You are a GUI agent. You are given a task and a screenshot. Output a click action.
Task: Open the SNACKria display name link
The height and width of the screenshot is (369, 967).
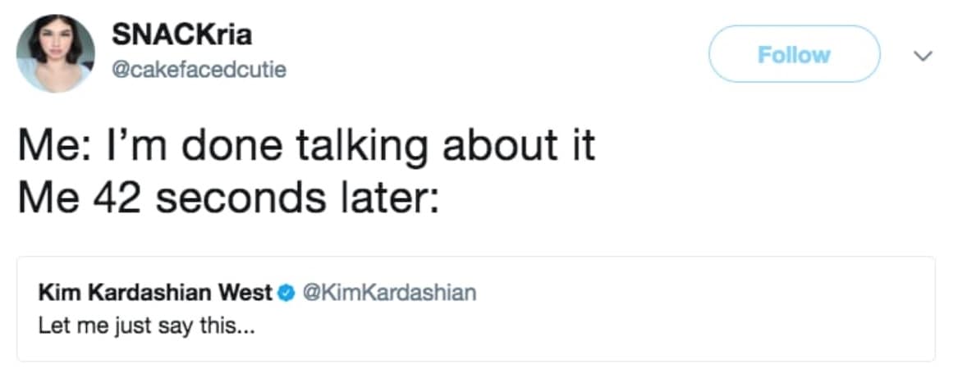click(181, 35)
